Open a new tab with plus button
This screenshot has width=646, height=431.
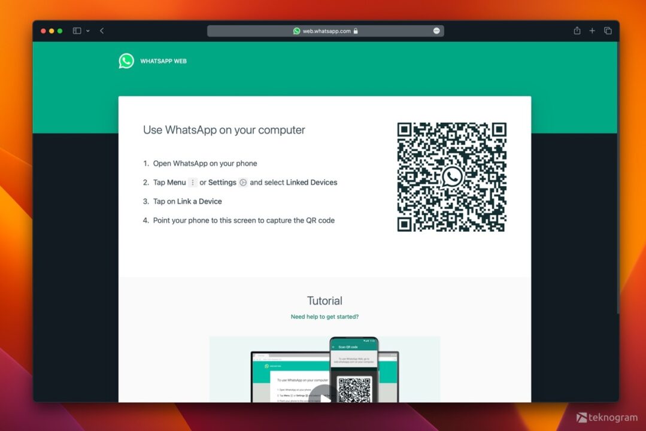[592, 31]
